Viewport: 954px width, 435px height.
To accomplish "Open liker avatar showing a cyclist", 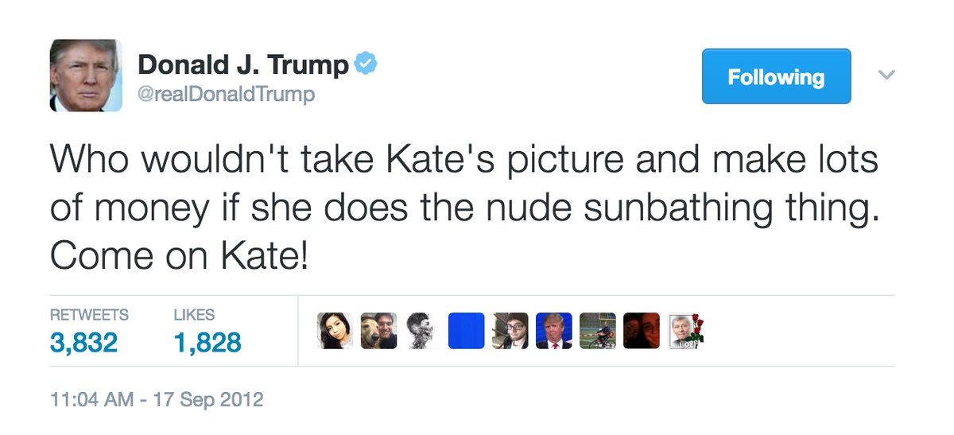I will [x=598, y=331].
